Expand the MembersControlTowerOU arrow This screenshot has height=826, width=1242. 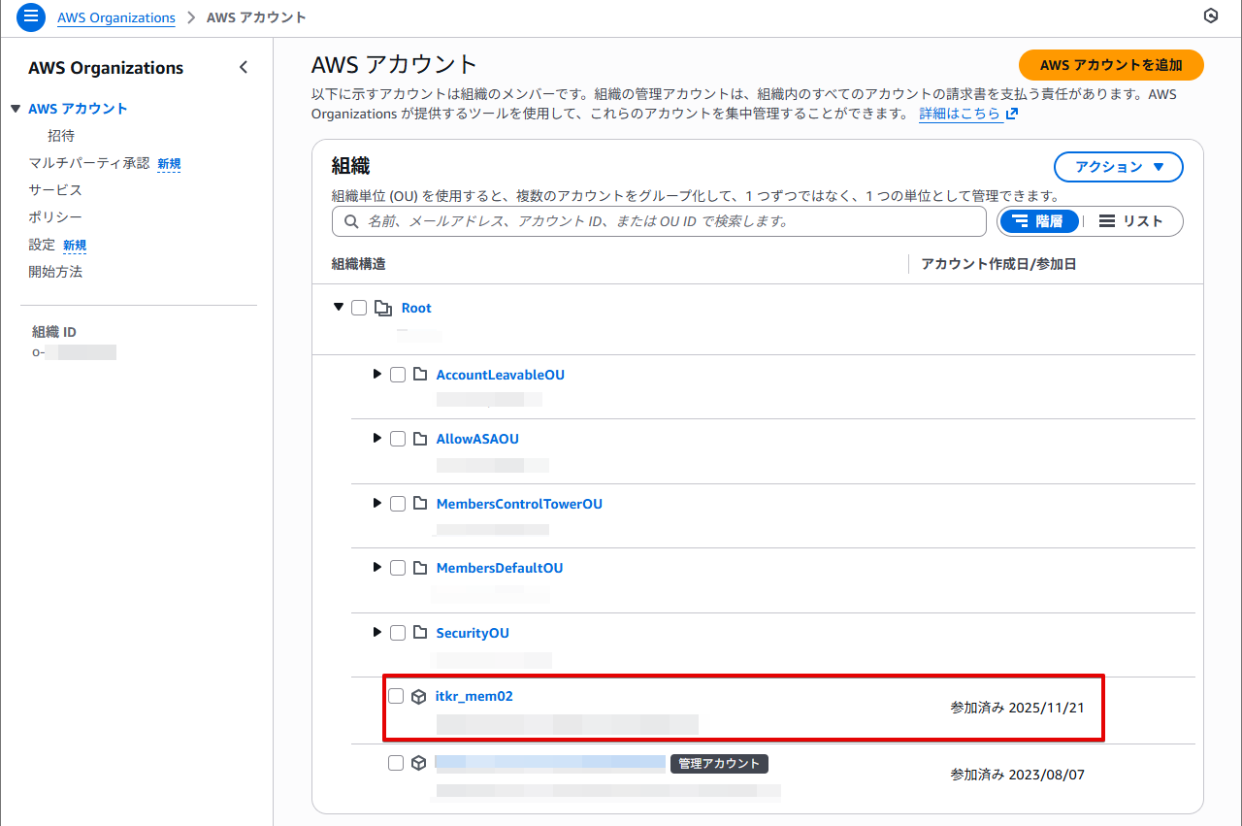[x=377, y=503]
